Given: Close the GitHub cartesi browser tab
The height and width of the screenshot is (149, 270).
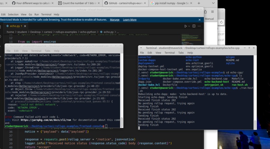Looking at the screenshot, I should (145, 3).
